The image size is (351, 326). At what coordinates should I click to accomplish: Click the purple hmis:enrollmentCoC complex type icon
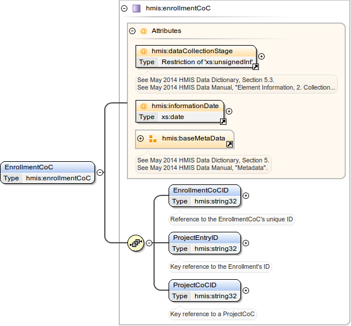[x=136, y=9]
